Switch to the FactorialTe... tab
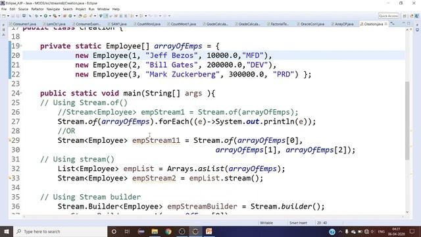Viewport: 421px width, 237px height. click(x=278, y=24)
